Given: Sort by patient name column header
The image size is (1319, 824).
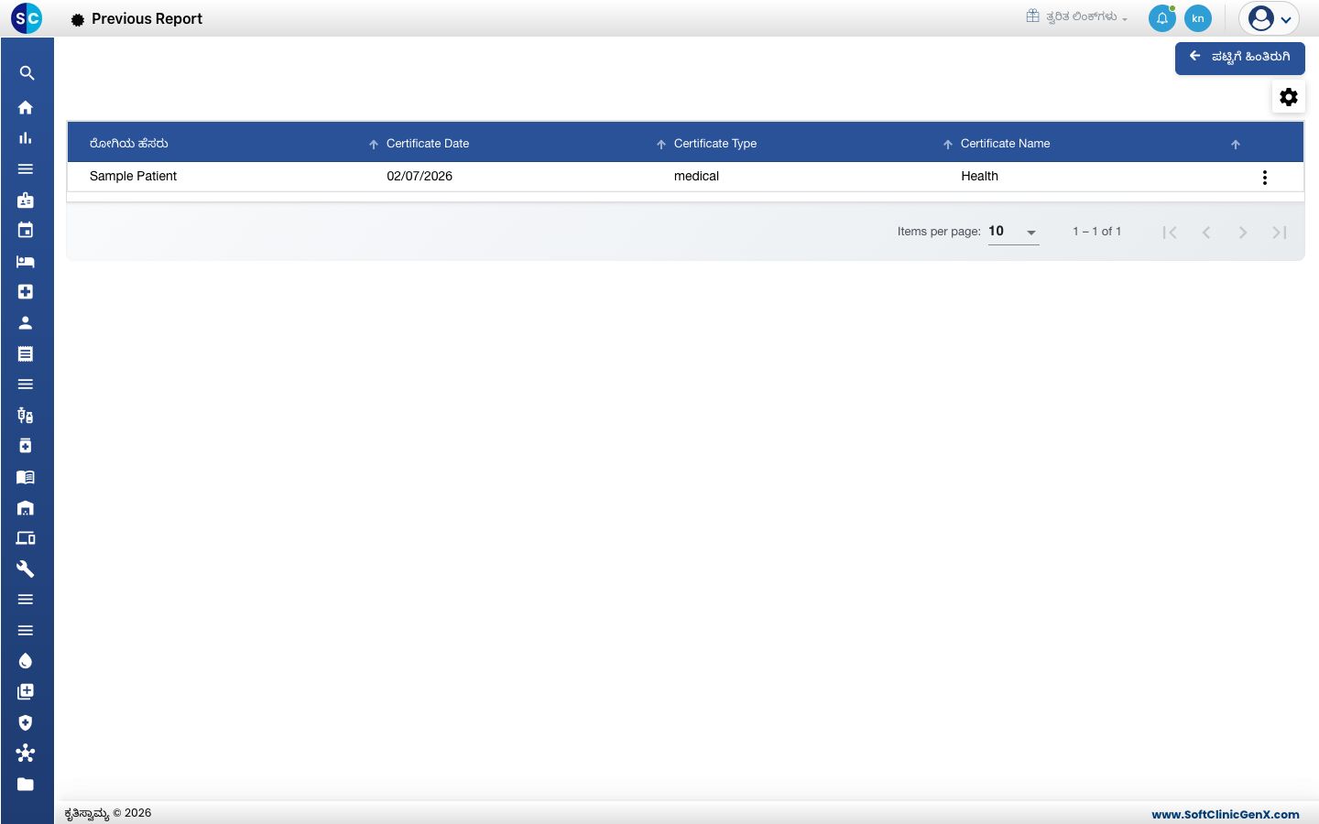Looking at the screenshot, I should click(128, 144).
